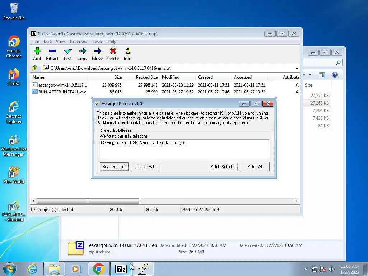Click the zip archive icon in details pane
This screenshot has height=276, width=368.
[76, 248]
